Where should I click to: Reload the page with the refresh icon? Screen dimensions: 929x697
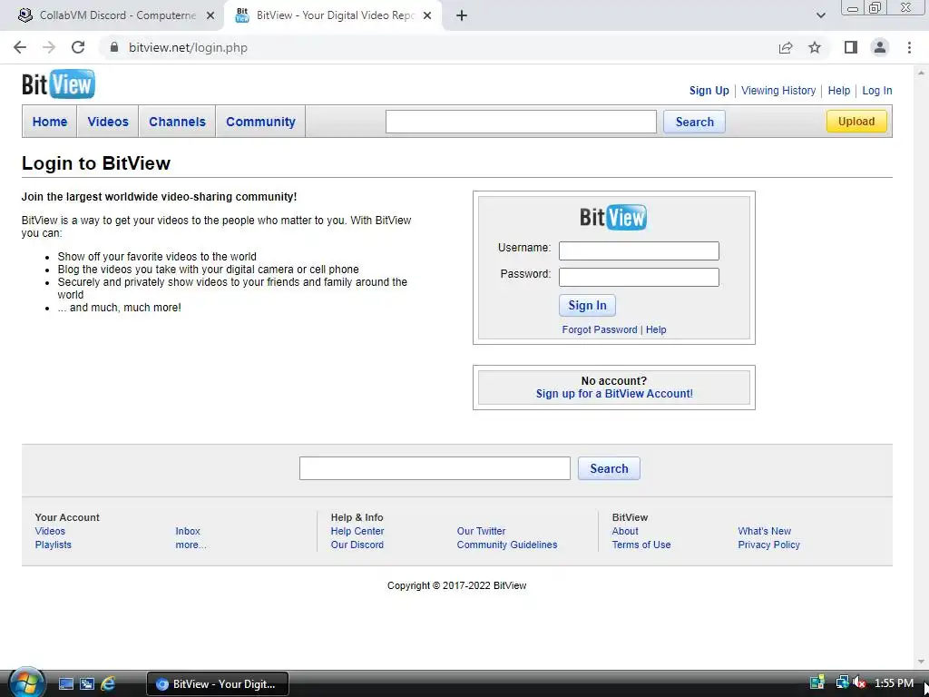[78, 47]
